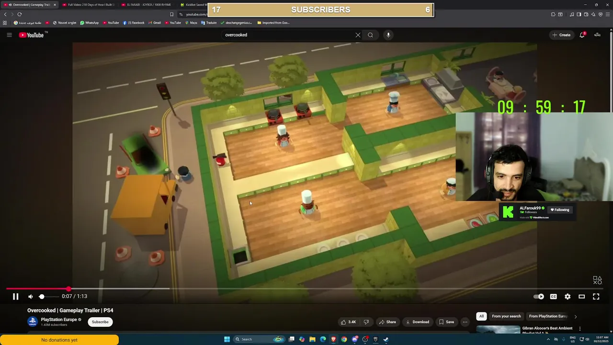The image size is (613, 345).
Task: Open more actions three-dot menu
Action: coord(465,322)
